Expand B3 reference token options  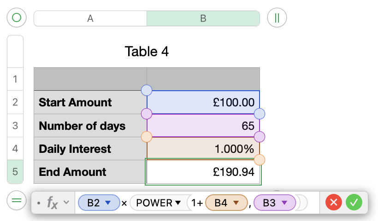pyautogui.click(x=284, y=203)
